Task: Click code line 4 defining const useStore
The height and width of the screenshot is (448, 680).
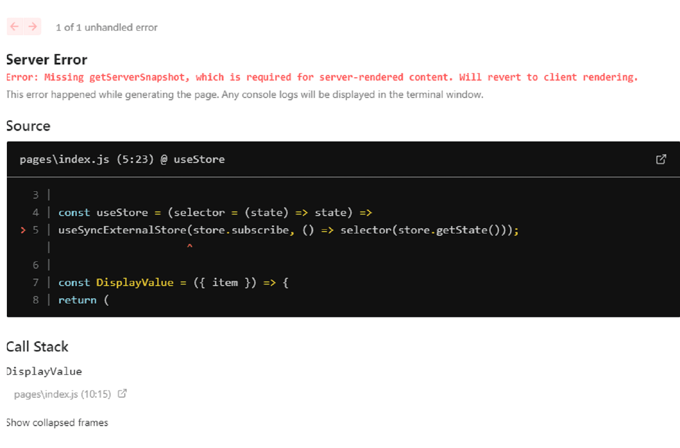Action: [215, 212]
